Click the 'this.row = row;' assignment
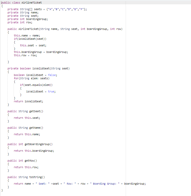191x196 pixels. pyautogui.click(x=25, y=55)
